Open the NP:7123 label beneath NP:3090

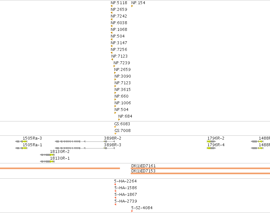click(x=122, y=83)
